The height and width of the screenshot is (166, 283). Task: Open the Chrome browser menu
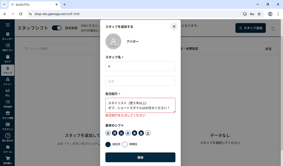point(278,14)
